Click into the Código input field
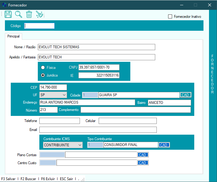This screenshot has width=217, height=182. pyautogui.click(x=39, y=26)
